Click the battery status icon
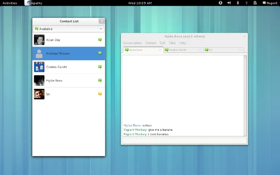280x175 pixels. click(x=255, y=3)
